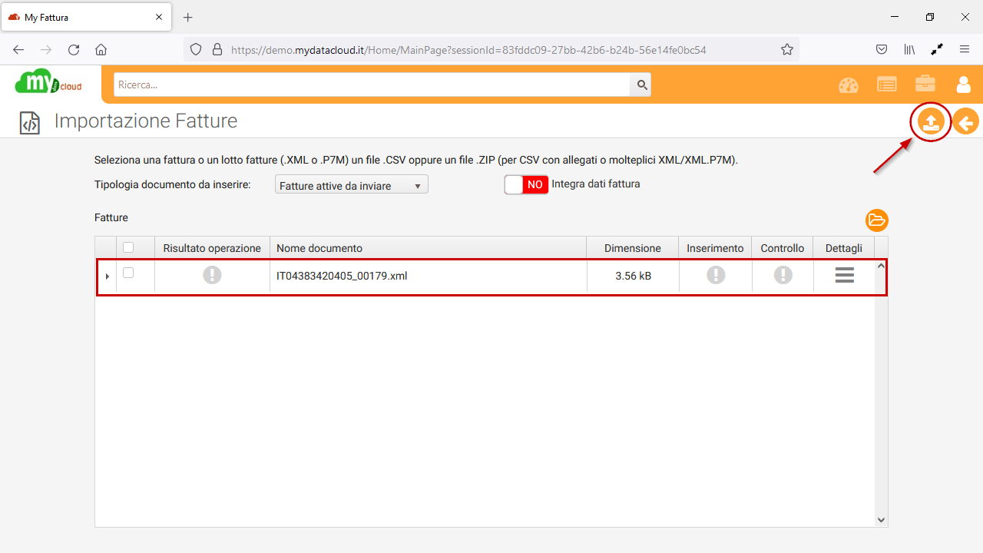Click the Risultato operazione status icon
This screenshot has width=983, height=553.
click(212, 275)
